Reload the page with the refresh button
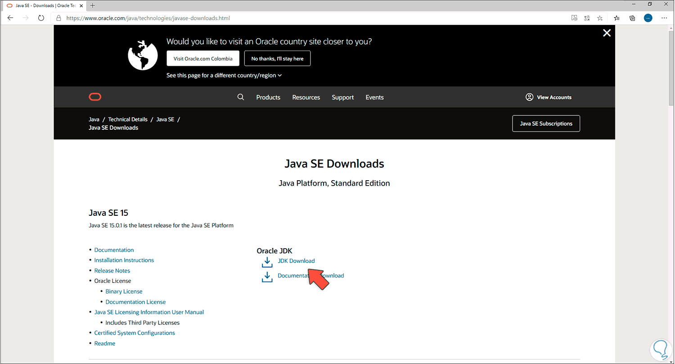This screenshot has height=364, width=675. point(41,18)
